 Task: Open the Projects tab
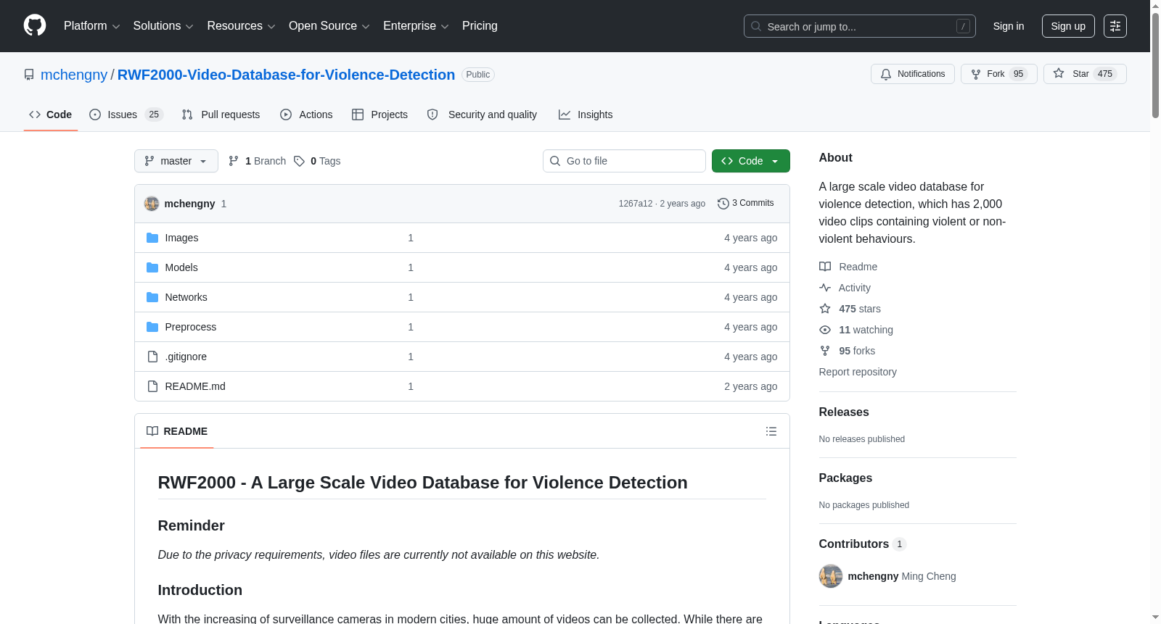[x=380, y=115]
